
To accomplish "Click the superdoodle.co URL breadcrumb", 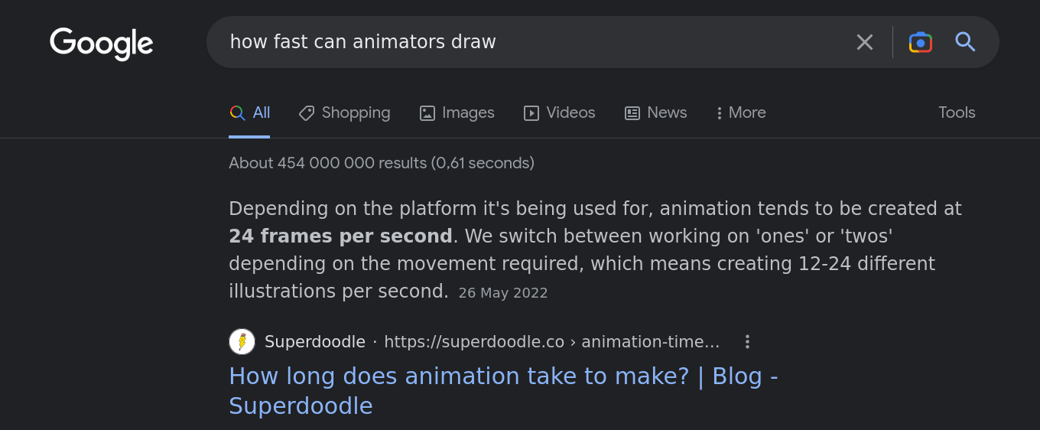I will pyautogui.click(x=551, y=341).
